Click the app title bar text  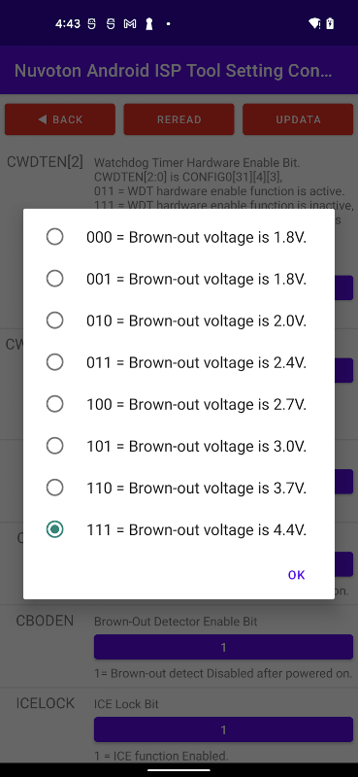click(174, 70)
